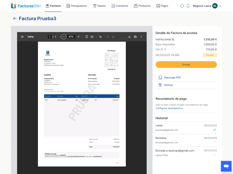Image resolution: width=233 pixels, height=174 pixels.
Task: Download the PDF from viewer toolbar
Action: point(129,37)
